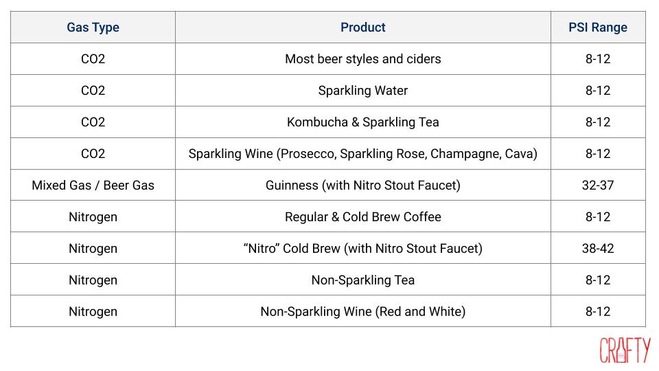Click the CO2 cell beside Sparkling Water

93,91
